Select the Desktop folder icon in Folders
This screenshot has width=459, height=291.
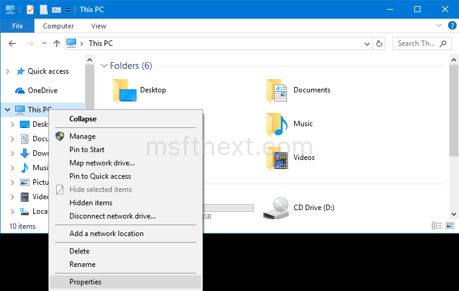click(125, 91)
